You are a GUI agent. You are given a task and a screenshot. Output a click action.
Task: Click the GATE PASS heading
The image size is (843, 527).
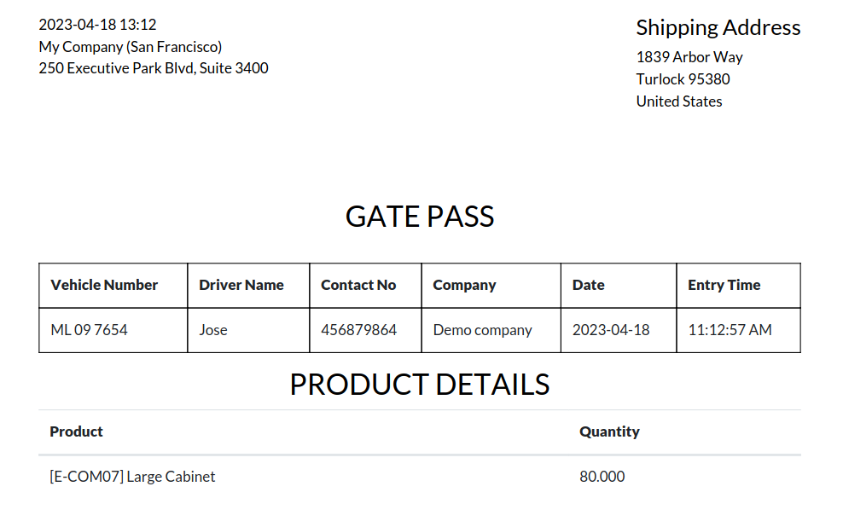coord(419,217)
